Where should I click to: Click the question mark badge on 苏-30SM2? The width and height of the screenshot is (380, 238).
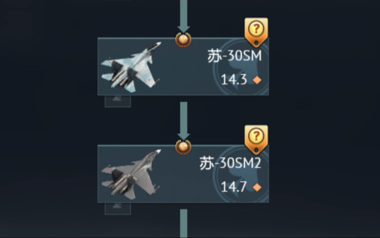click(x=256, y=140)
